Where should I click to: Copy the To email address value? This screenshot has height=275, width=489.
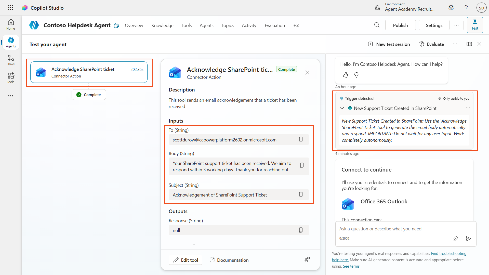[x=300, y=140]
